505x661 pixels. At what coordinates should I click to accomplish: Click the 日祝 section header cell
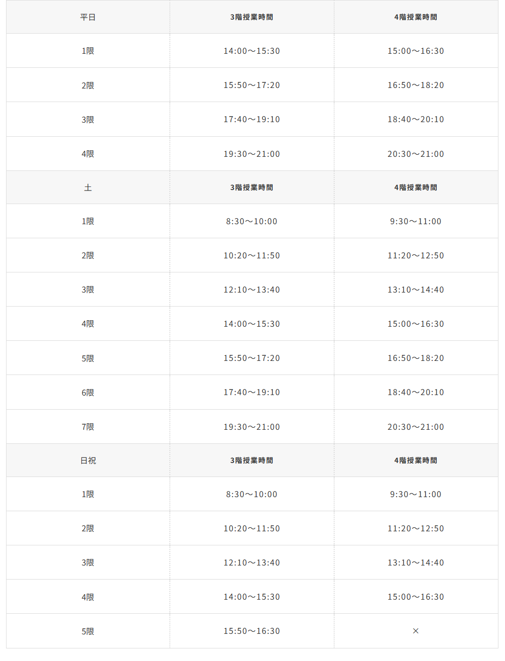pyautogui.click(x=88, y=460)
